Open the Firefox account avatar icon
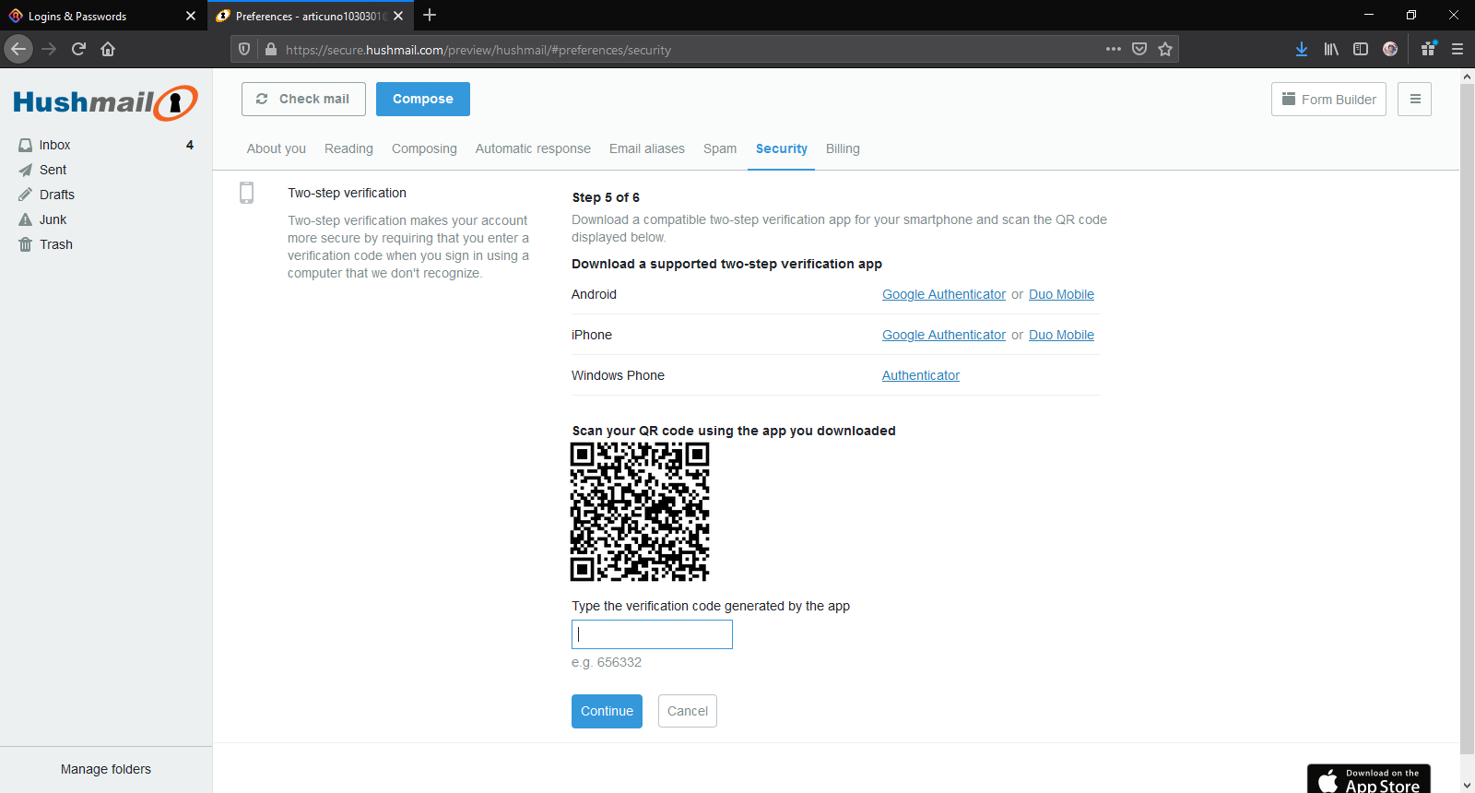1475x793 pixels. tap(1390, 49)
